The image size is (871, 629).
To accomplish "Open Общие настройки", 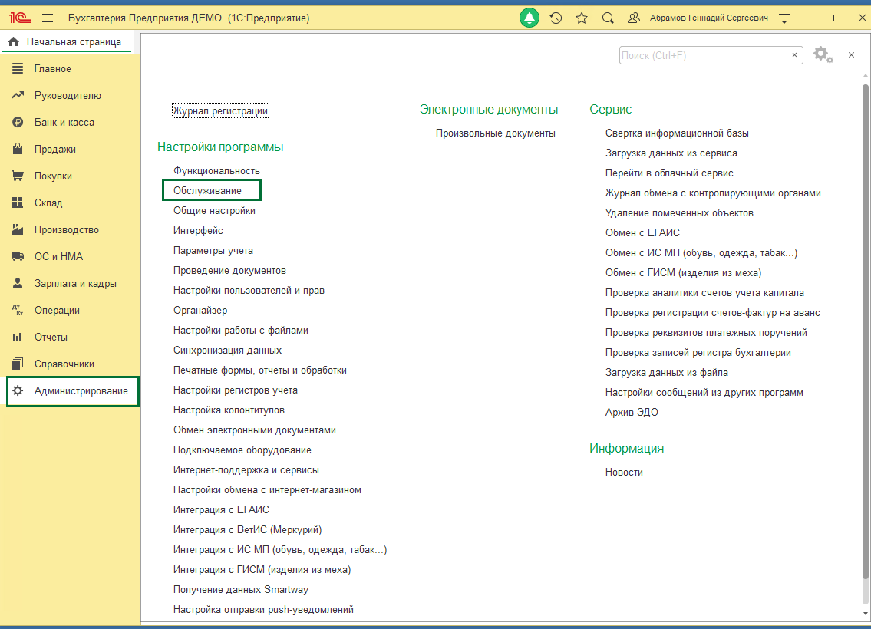I will 214,210.
